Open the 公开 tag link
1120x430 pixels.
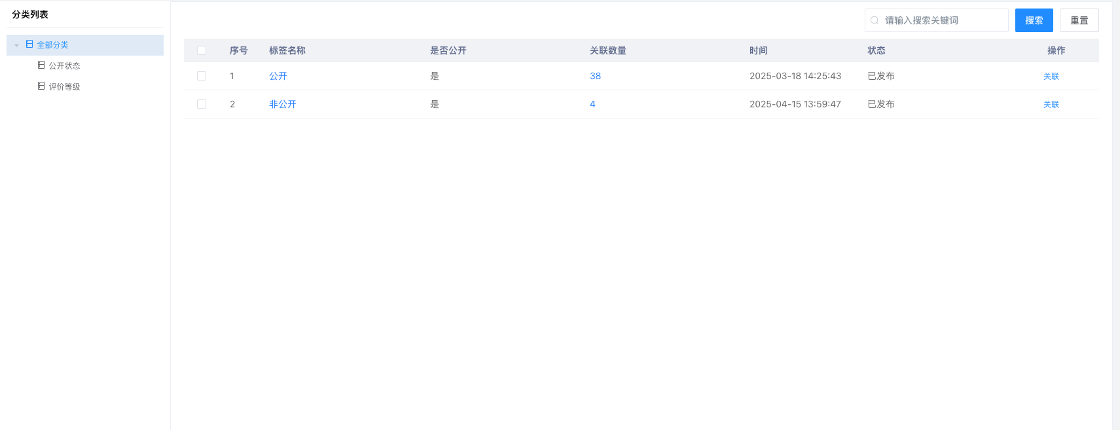278,76
